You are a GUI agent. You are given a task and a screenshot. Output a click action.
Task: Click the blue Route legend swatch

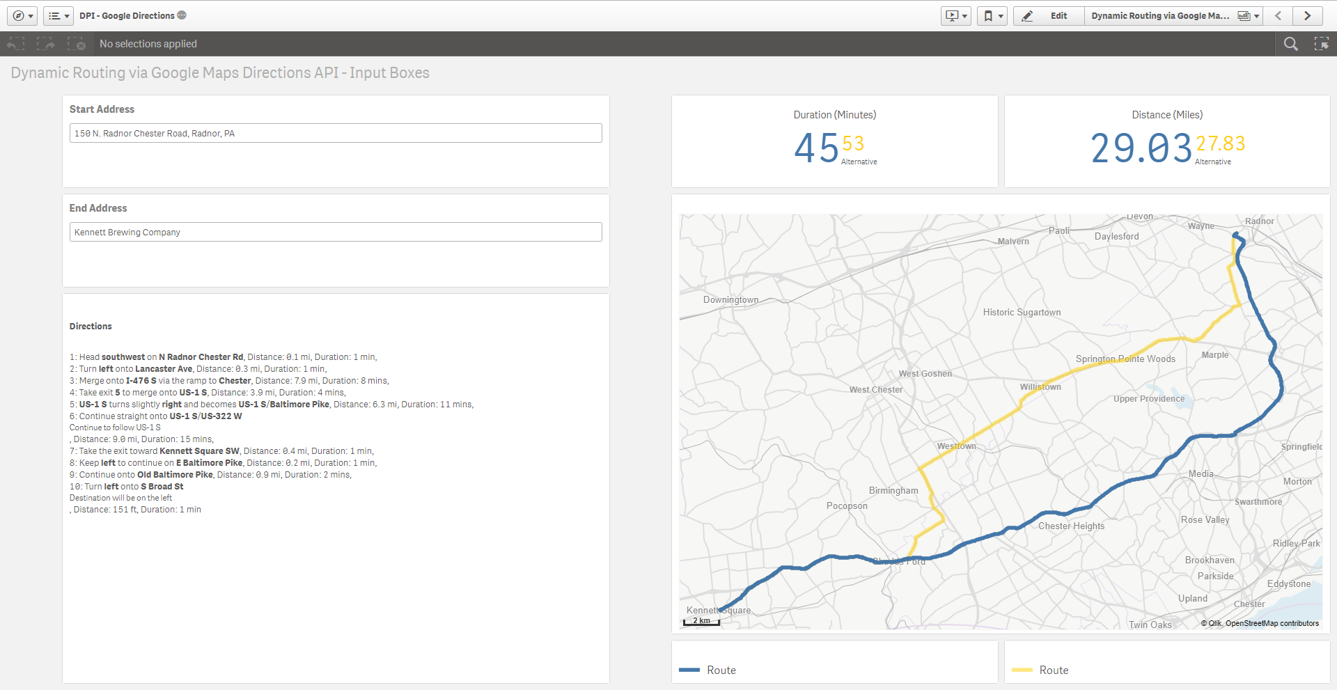689,670
